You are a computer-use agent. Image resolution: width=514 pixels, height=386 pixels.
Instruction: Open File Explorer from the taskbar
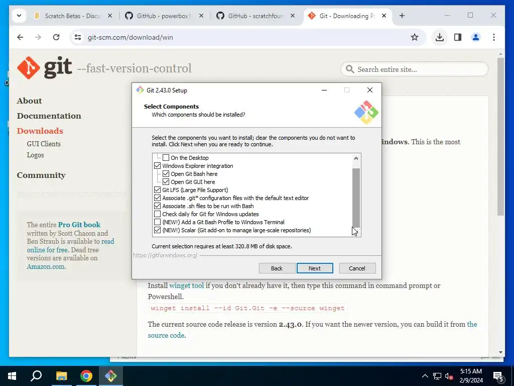click(x=61, y=376)
